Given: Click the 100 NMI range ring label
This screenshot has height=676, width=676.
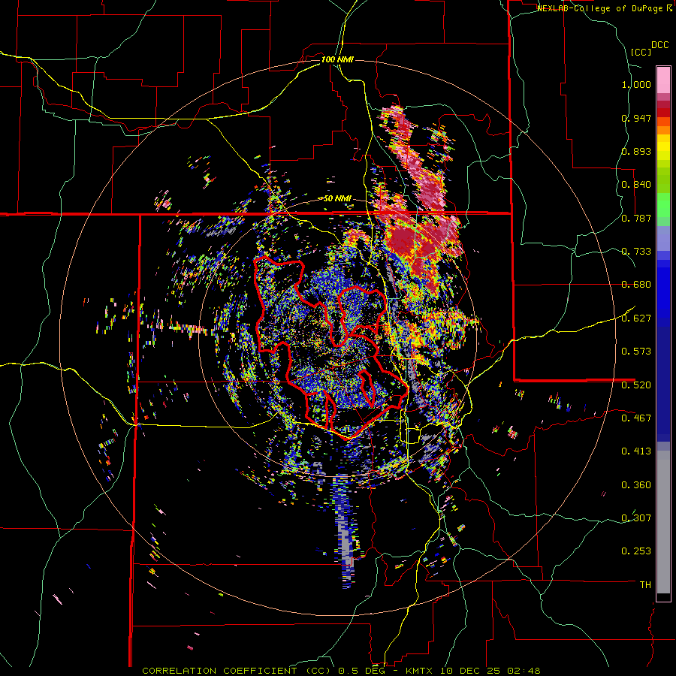Looking at the screenshot, I should (337, 59).
